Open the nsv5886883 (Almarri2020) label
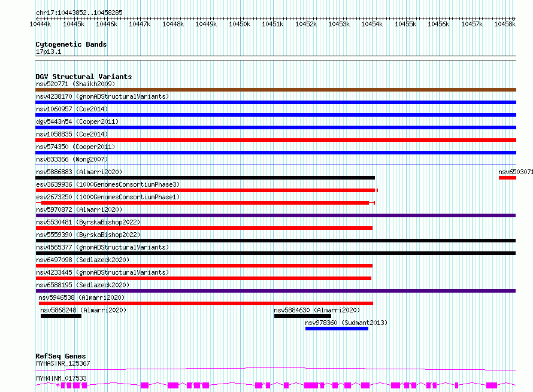The height and width of the screenshot is (392, 533). pyautogui.click(x=79, y=172)
